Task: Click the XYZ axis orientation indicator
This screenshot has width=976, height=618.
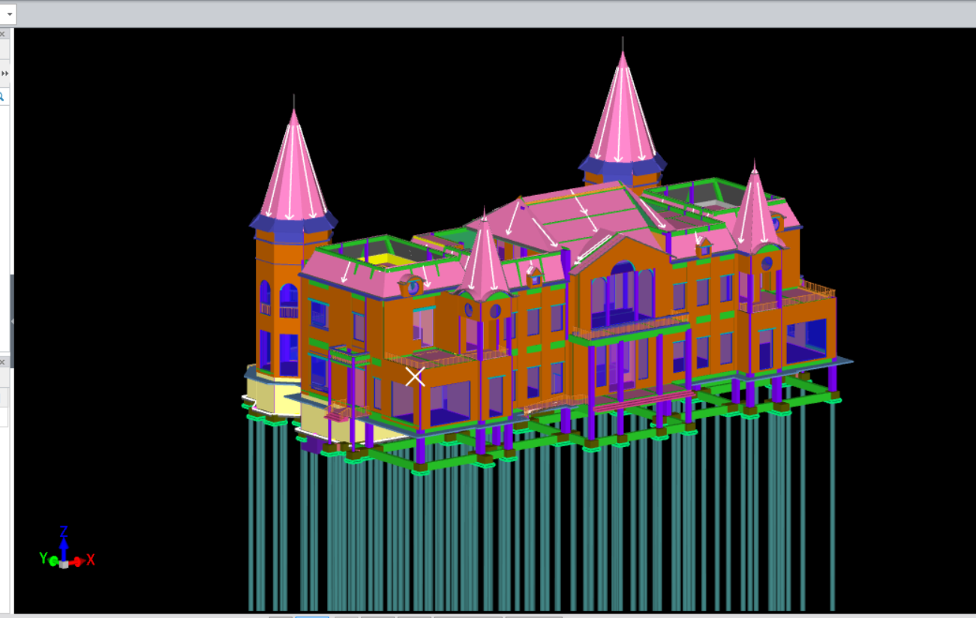Action: [x=66, y=548]
